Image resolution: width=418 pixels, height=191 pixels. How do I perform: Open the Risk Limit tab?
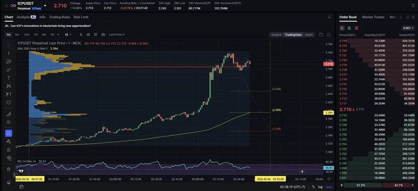[81, 17]
